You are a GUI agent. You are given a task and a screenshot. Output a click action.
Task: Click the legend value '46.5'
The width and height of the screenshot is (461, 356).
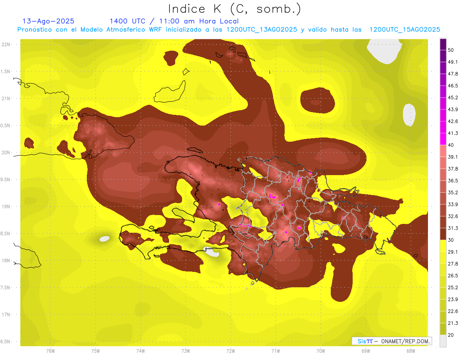pyautogui.click(x=453, y=86)
